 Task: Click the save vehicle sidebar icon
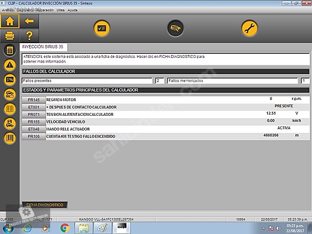point(9,123)
